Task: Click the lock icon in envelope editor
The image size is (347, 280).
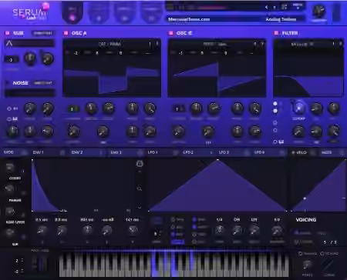Action: 140,164
